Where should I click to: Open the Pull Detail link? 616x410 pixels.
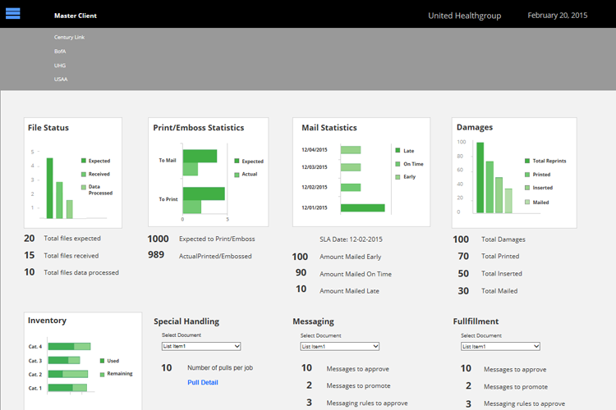203,383
